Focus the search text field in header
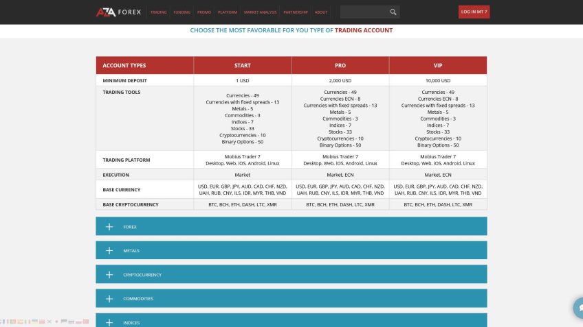 point(362,12)
